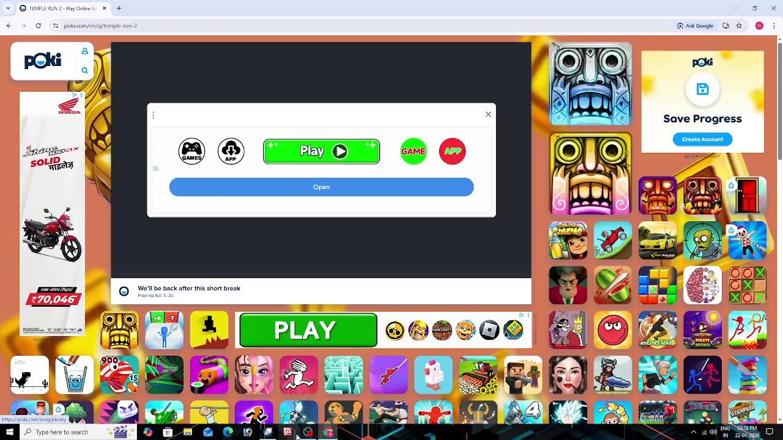Click the 'We'll be back after this short break' text
Image resolution: width=783 pixels, height=440 pixels.
(189, 288)
